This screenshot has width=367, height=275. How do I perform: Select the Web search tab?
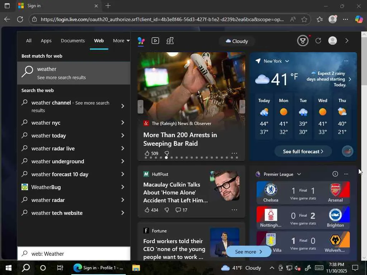(x=99, y=41)
